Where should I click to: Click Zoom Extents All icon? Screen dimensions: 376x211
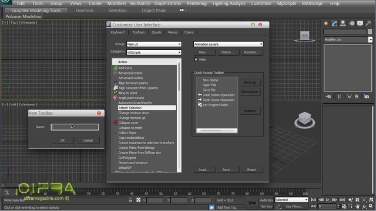(371, 200)
